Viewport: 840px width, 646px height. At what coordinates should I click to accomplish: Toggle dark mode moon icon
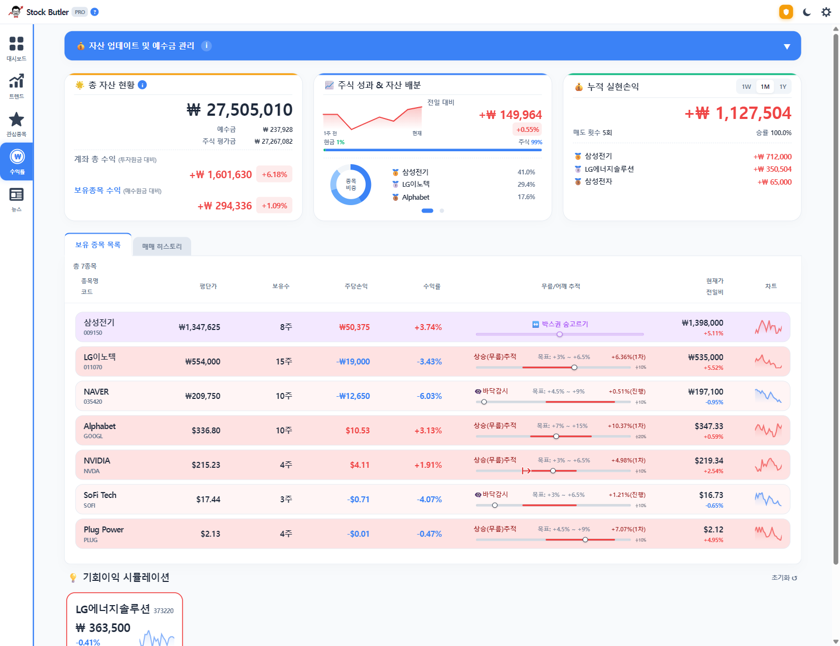pyautogui.click(x=807, y=12)
